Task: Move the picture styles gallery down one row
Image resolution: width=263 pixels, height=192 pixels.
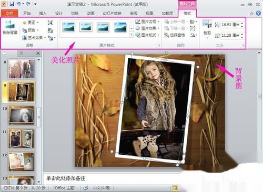Action: (131, 28)
